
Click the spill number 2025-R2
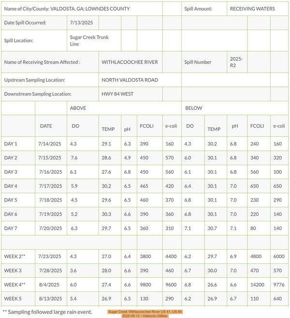236,62
